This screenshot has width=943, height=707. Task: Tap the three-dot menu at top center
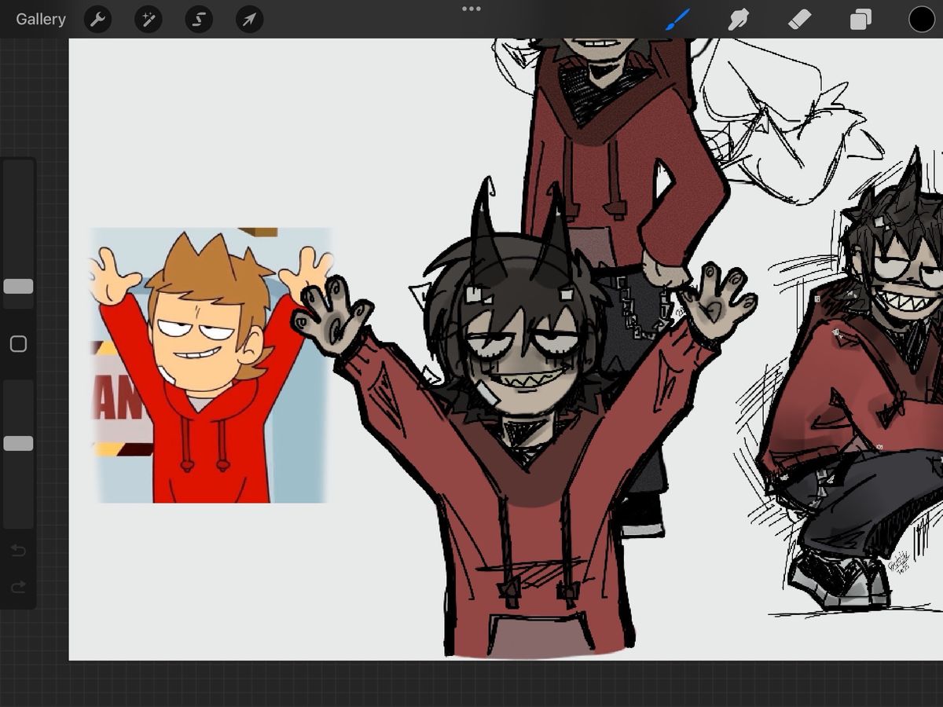pos(472,9)
